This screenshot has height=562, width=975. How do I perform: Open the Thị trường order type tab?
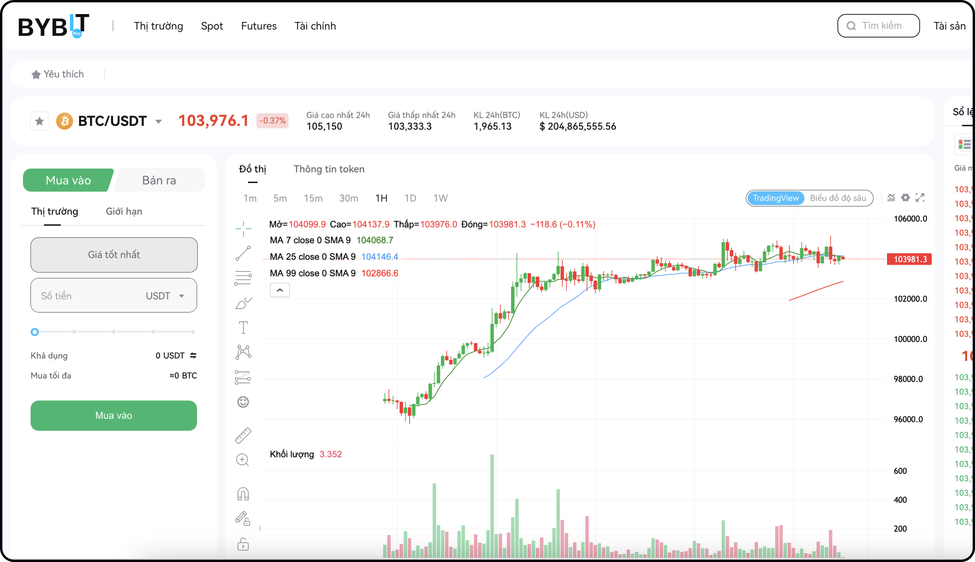coord(55,212)
